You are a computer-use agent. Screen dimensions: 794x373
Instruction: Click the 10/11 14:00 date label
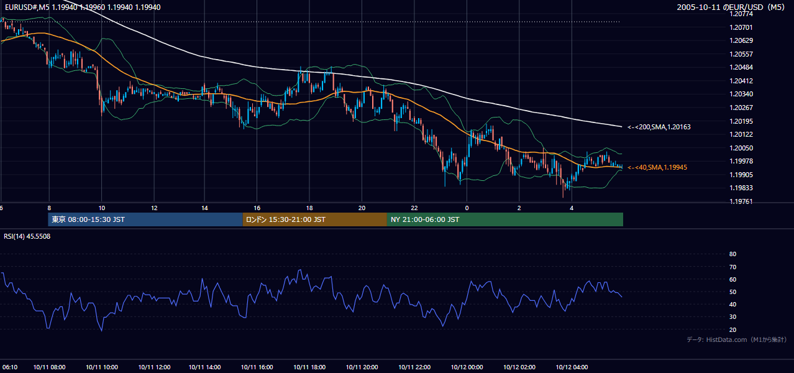click(206, 367)
